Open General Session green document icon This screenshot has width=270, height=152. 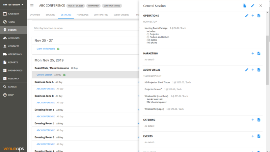tap(64, 75)
